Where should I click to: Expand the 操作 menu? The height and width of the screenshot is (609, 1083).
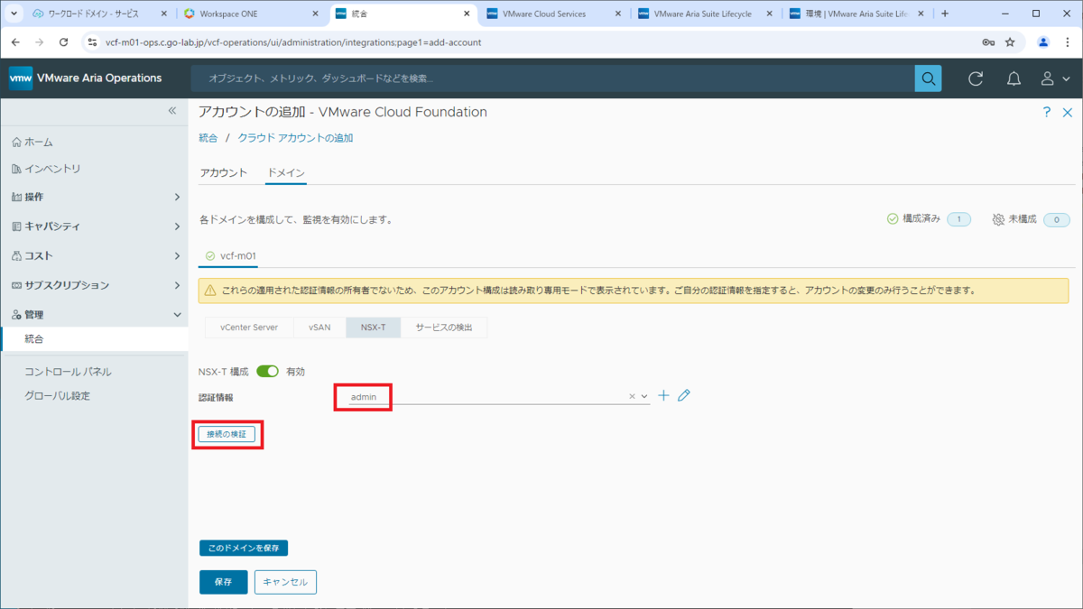coord(94,197)
